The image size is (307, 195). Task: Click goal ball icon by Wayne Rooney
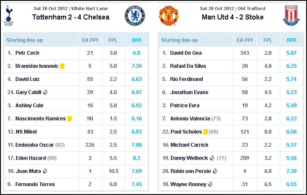[210, 184]
